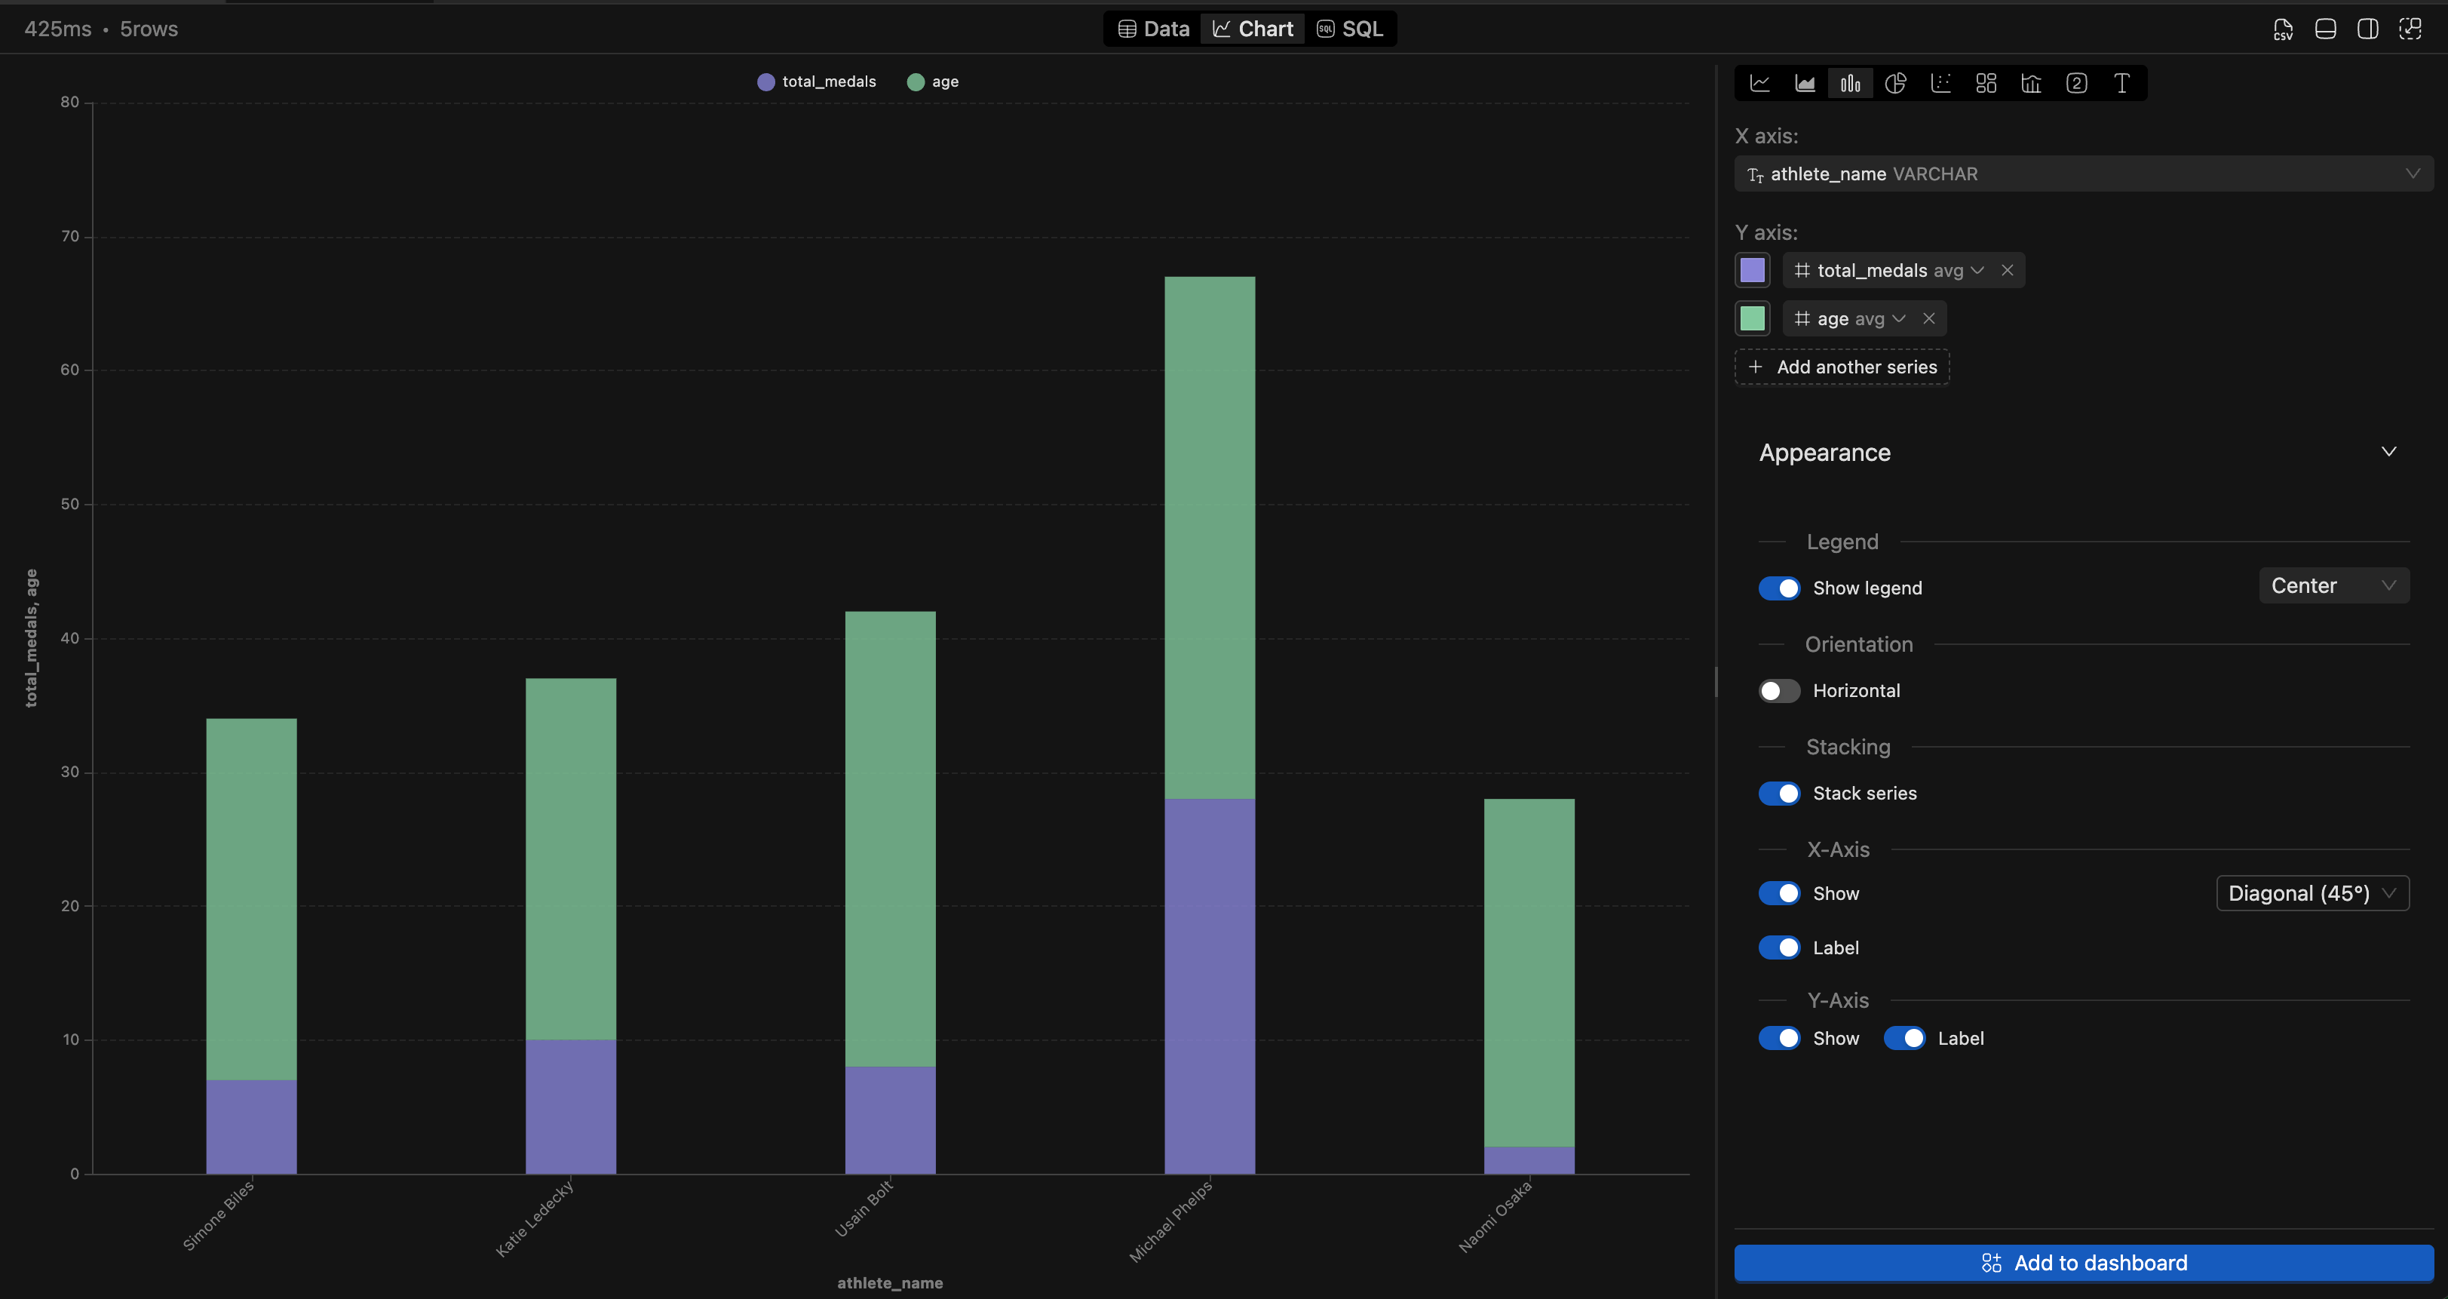Switch to the big number chart type
Image resolution: width=2448 pixels, height=1299 pixels.
pos(2075,83)
